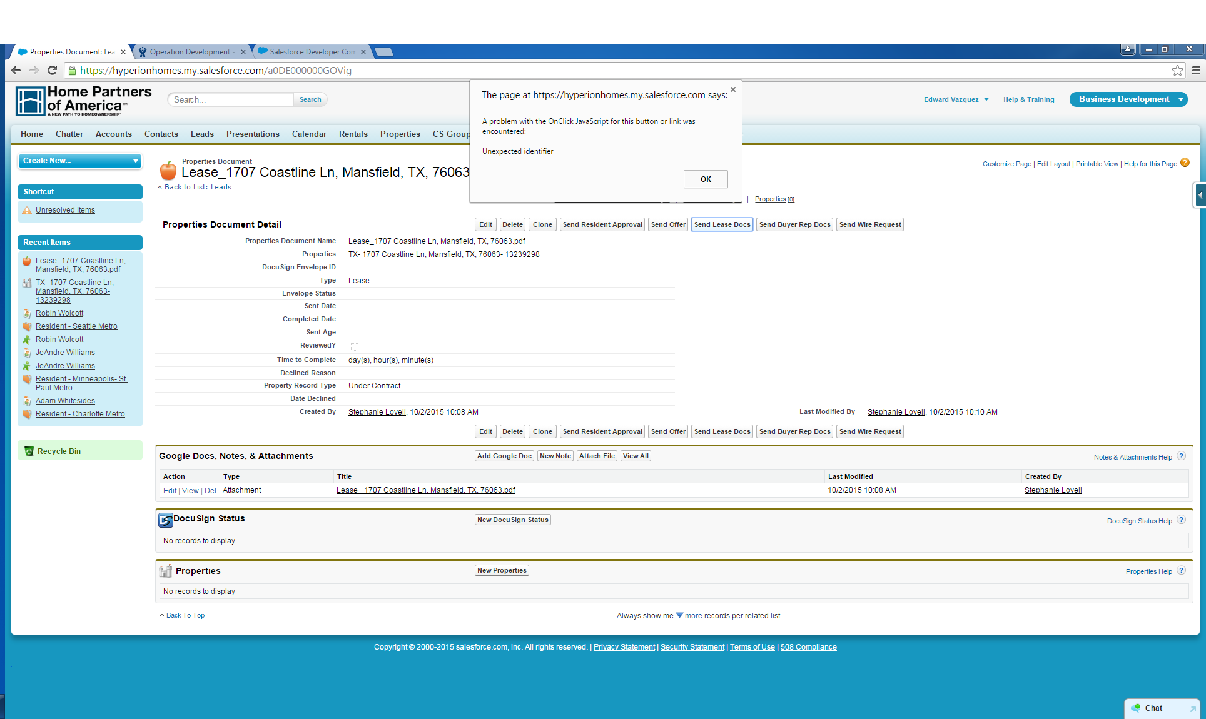The height and width of the screenshot is (719, 1206).
Task: Click the DocuSign Status help question icon
Action: coord(1181,520)
